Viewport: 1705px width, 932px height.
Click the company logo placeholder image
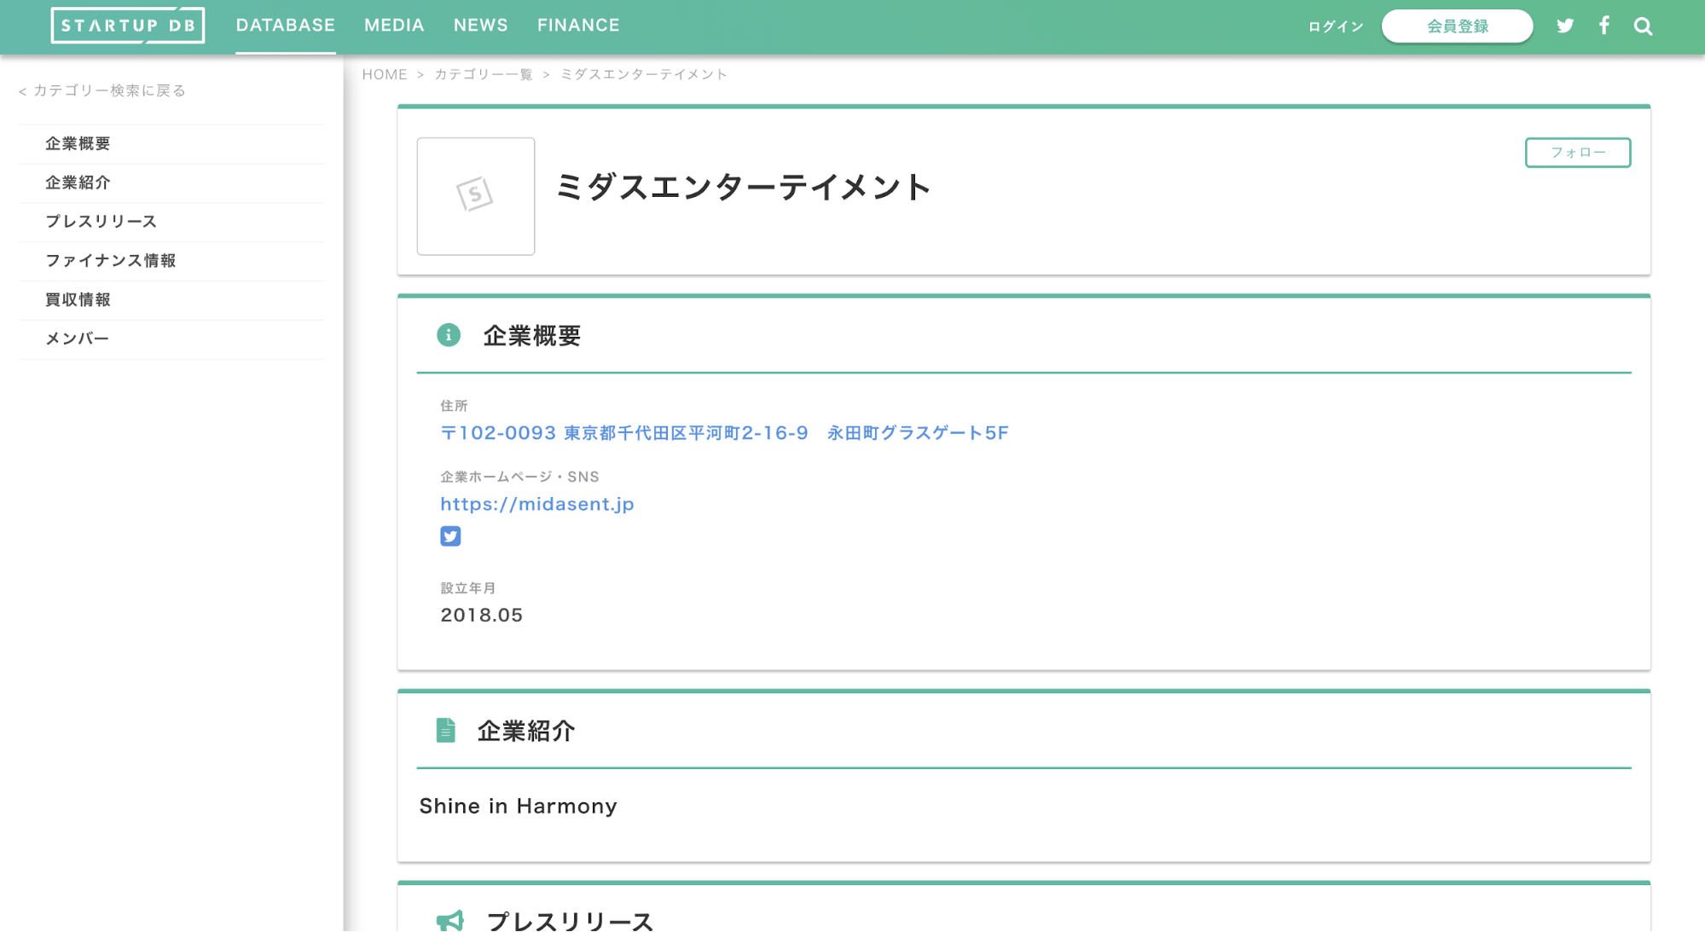point(475,197)
